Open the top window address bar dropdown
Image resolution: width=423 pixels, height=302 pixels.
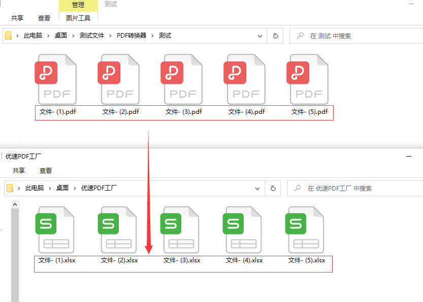[x=259, y=36]
